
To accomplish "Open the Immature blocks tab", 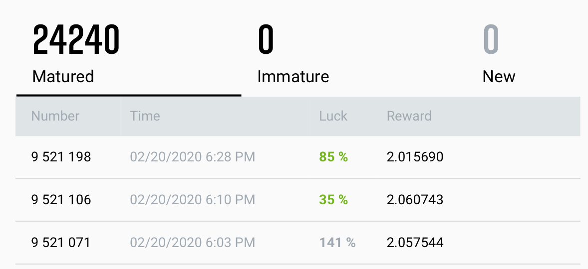I will tap(293, 77).
